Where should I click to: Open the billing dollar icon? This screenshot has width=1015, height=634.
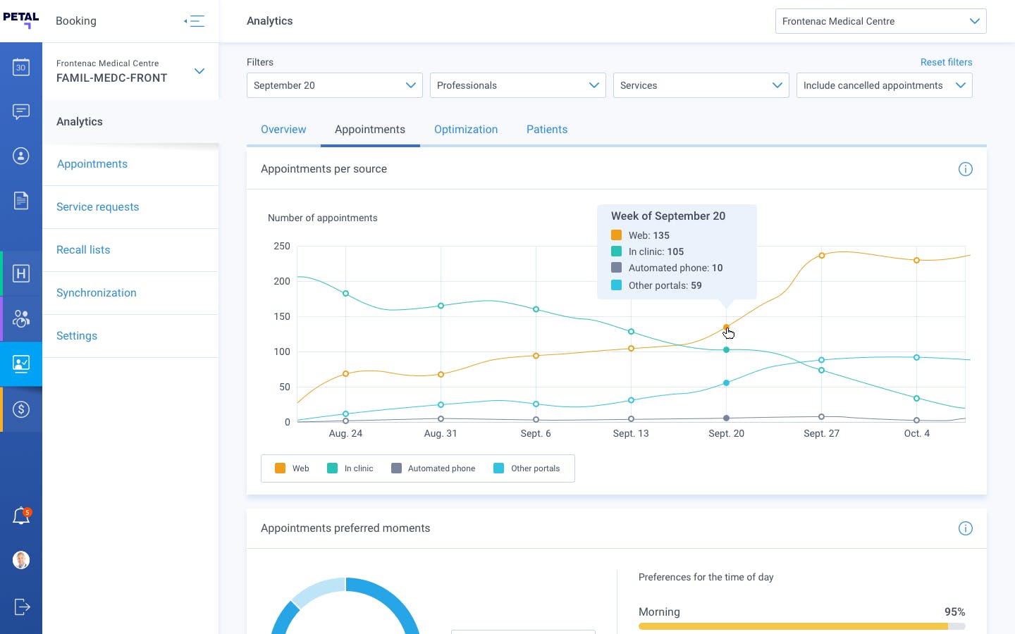(x=21, y=409)
